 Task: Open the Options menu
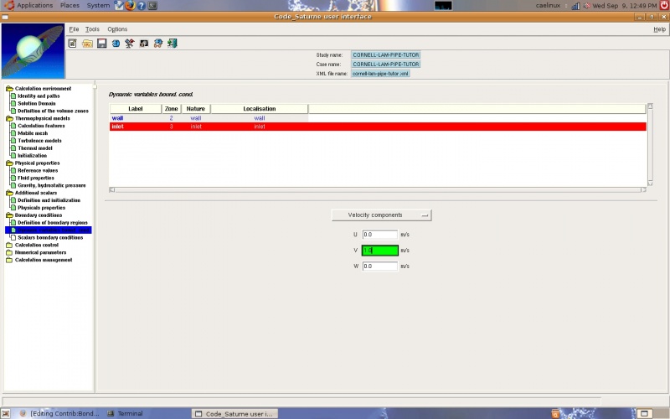(x=117, y=29)
